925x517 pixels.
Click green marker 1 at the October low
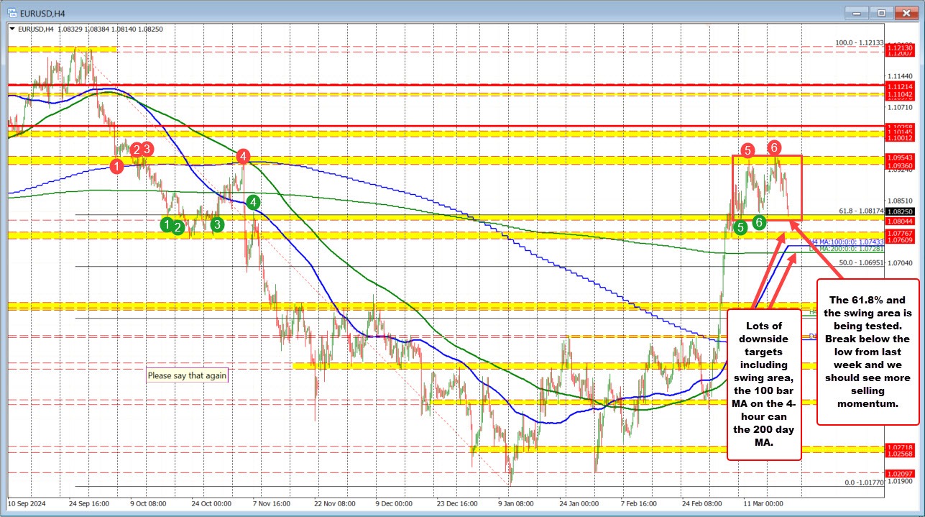coord(165,225)
